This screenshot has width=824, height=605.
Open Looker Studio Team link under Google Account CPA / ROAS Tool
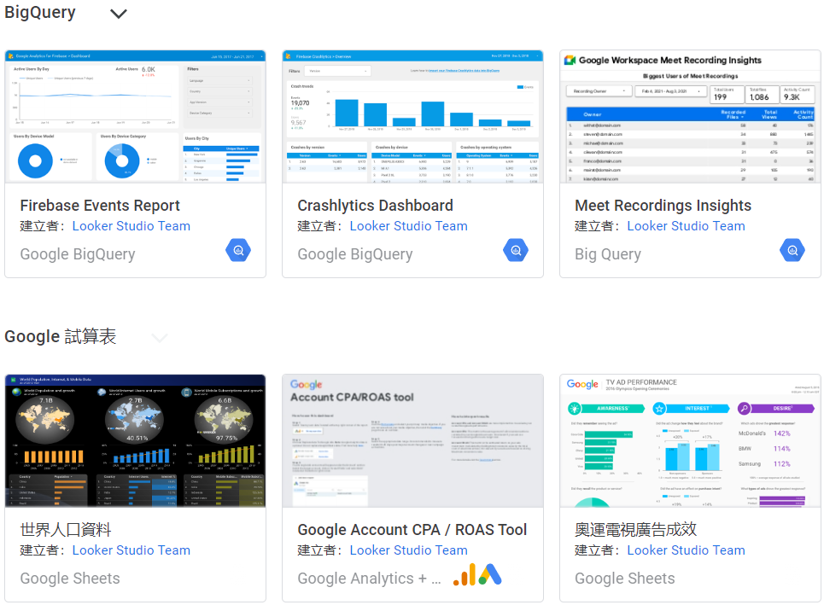pos(409,550)
